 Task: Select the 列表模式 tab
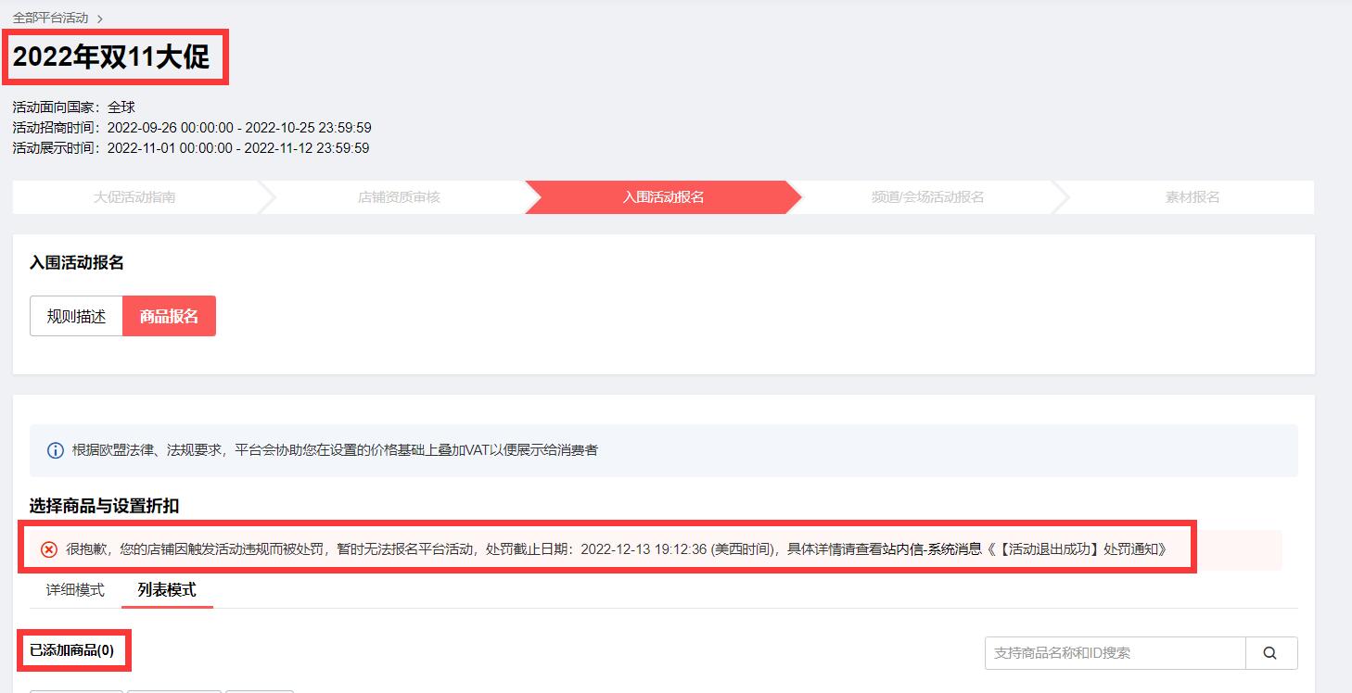[x=167, y=589]
